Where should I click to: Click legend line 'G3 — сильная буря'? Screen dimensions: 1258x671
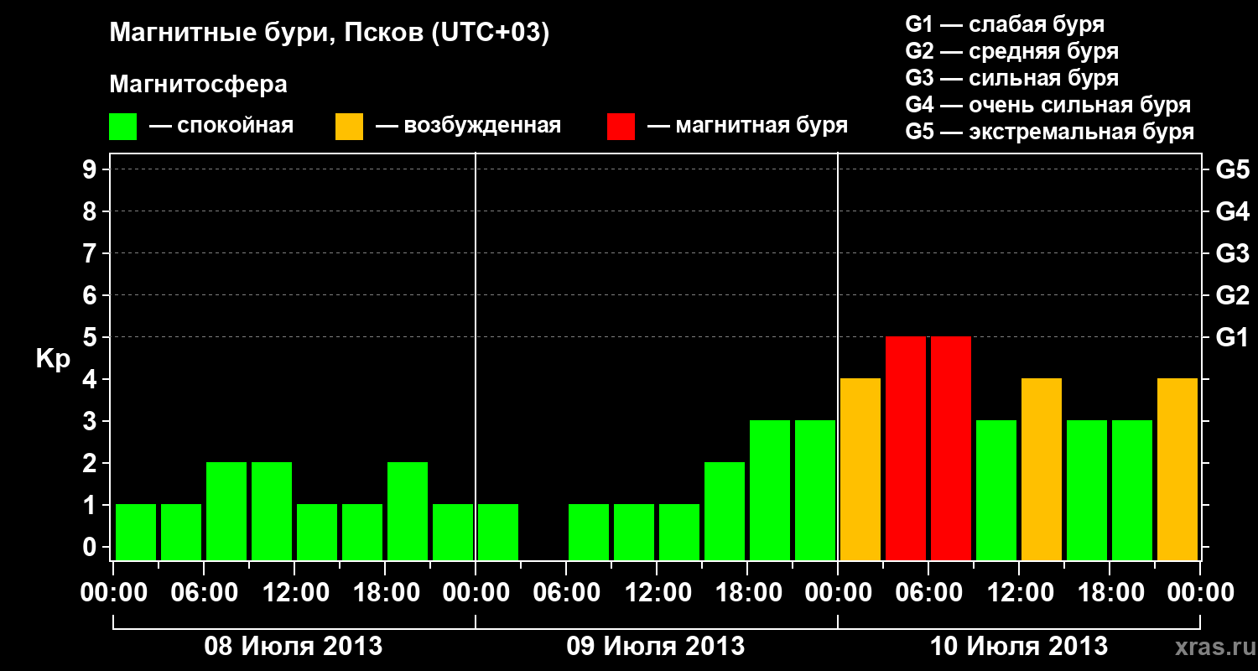point(1012,78)
